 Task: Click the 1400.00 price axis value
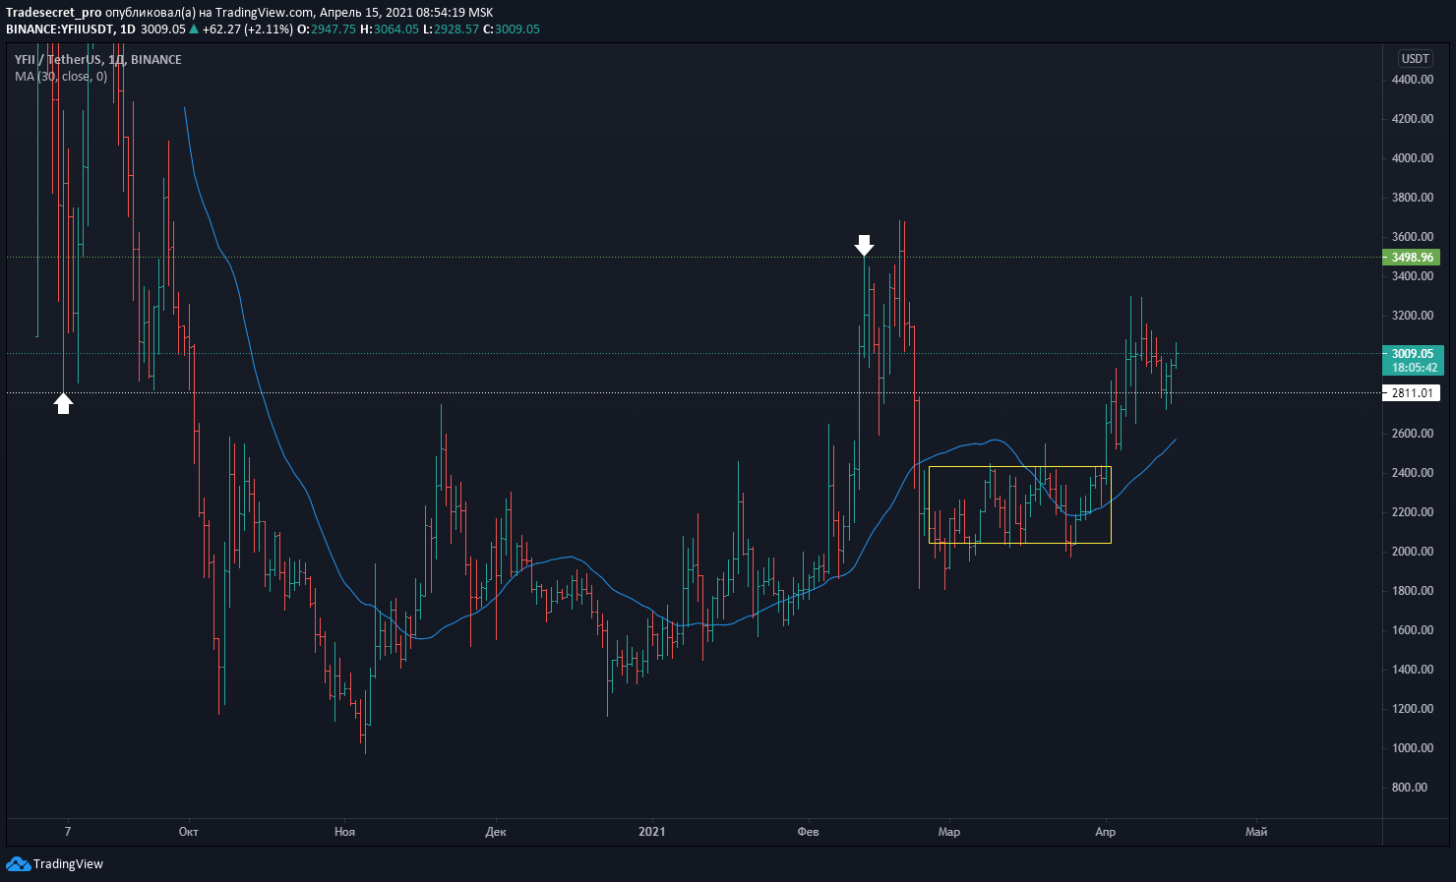tap(1413, 670)
